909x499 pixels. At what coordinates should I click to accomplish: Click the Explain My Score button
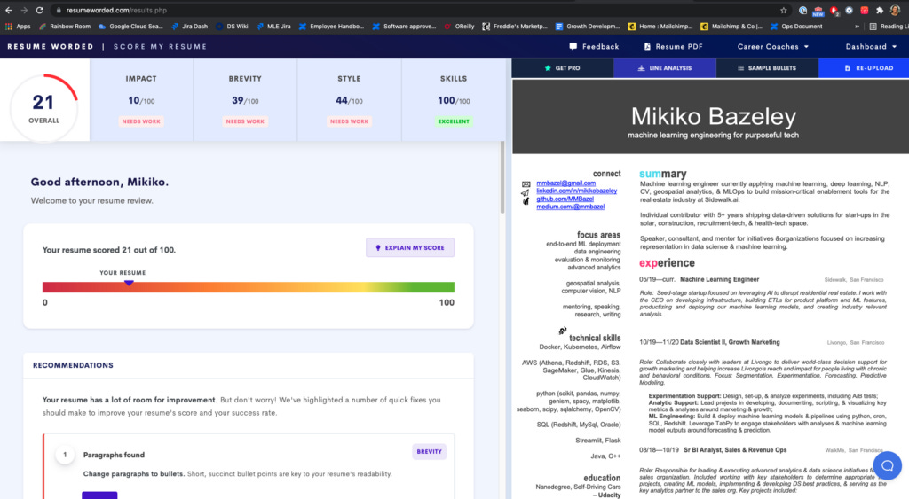pos(410,248)
